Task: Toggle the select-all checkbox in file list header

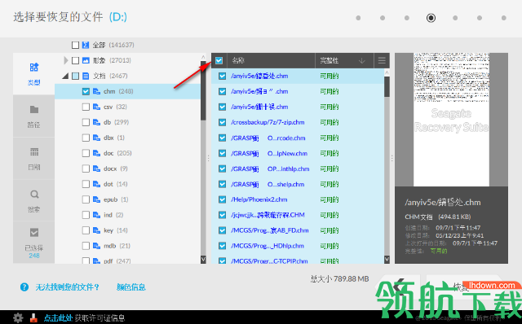Action: pos(219,60)
